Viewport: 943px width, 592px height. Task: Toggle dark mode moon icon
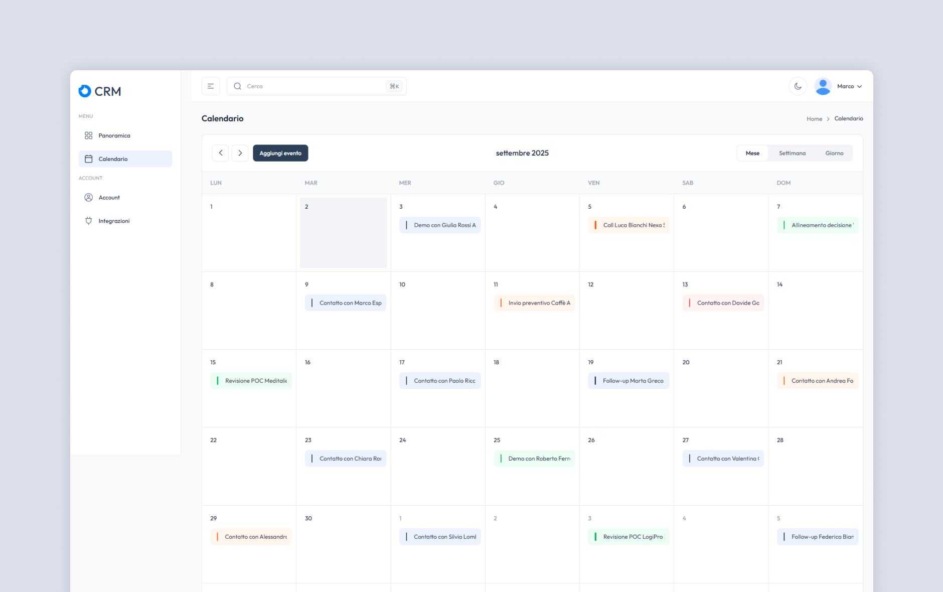[798, 86]
